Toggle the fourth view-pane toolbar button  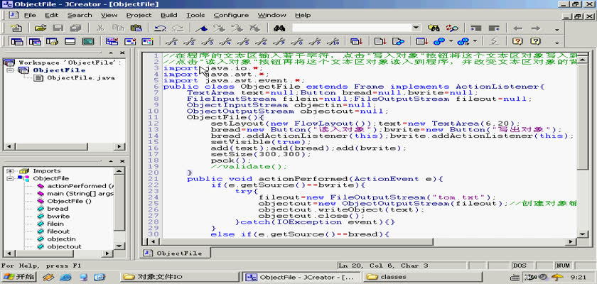70,41
